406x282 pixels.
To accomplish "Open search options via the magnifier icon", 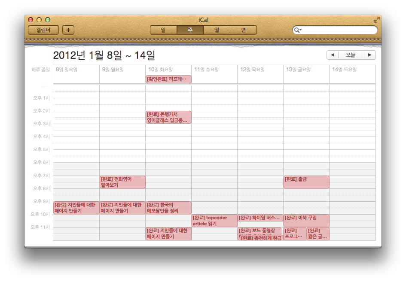I will [x=297, y=30].
